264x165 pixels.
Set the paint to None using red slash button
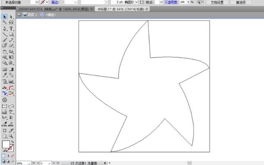[x=12, y=156]
